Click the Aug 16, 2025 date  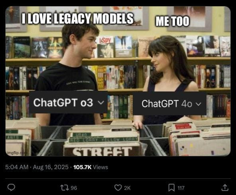click(51, 167)
